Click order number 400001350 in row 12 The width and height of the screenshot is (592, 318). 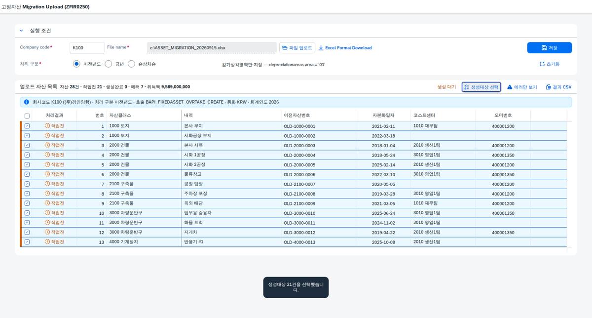pyautogui.click(x=503, y=233)
